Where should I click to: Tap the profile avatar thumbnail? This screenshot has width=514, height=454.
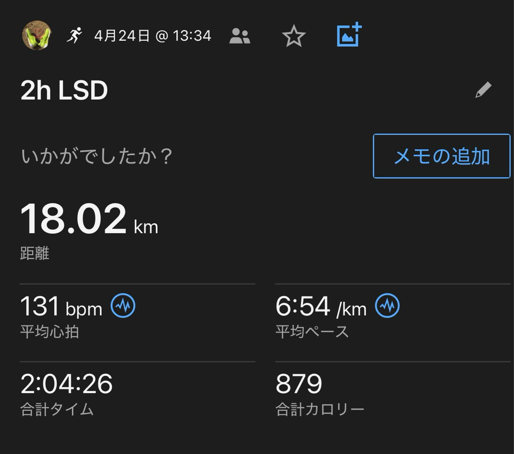(x=37, y=36)
